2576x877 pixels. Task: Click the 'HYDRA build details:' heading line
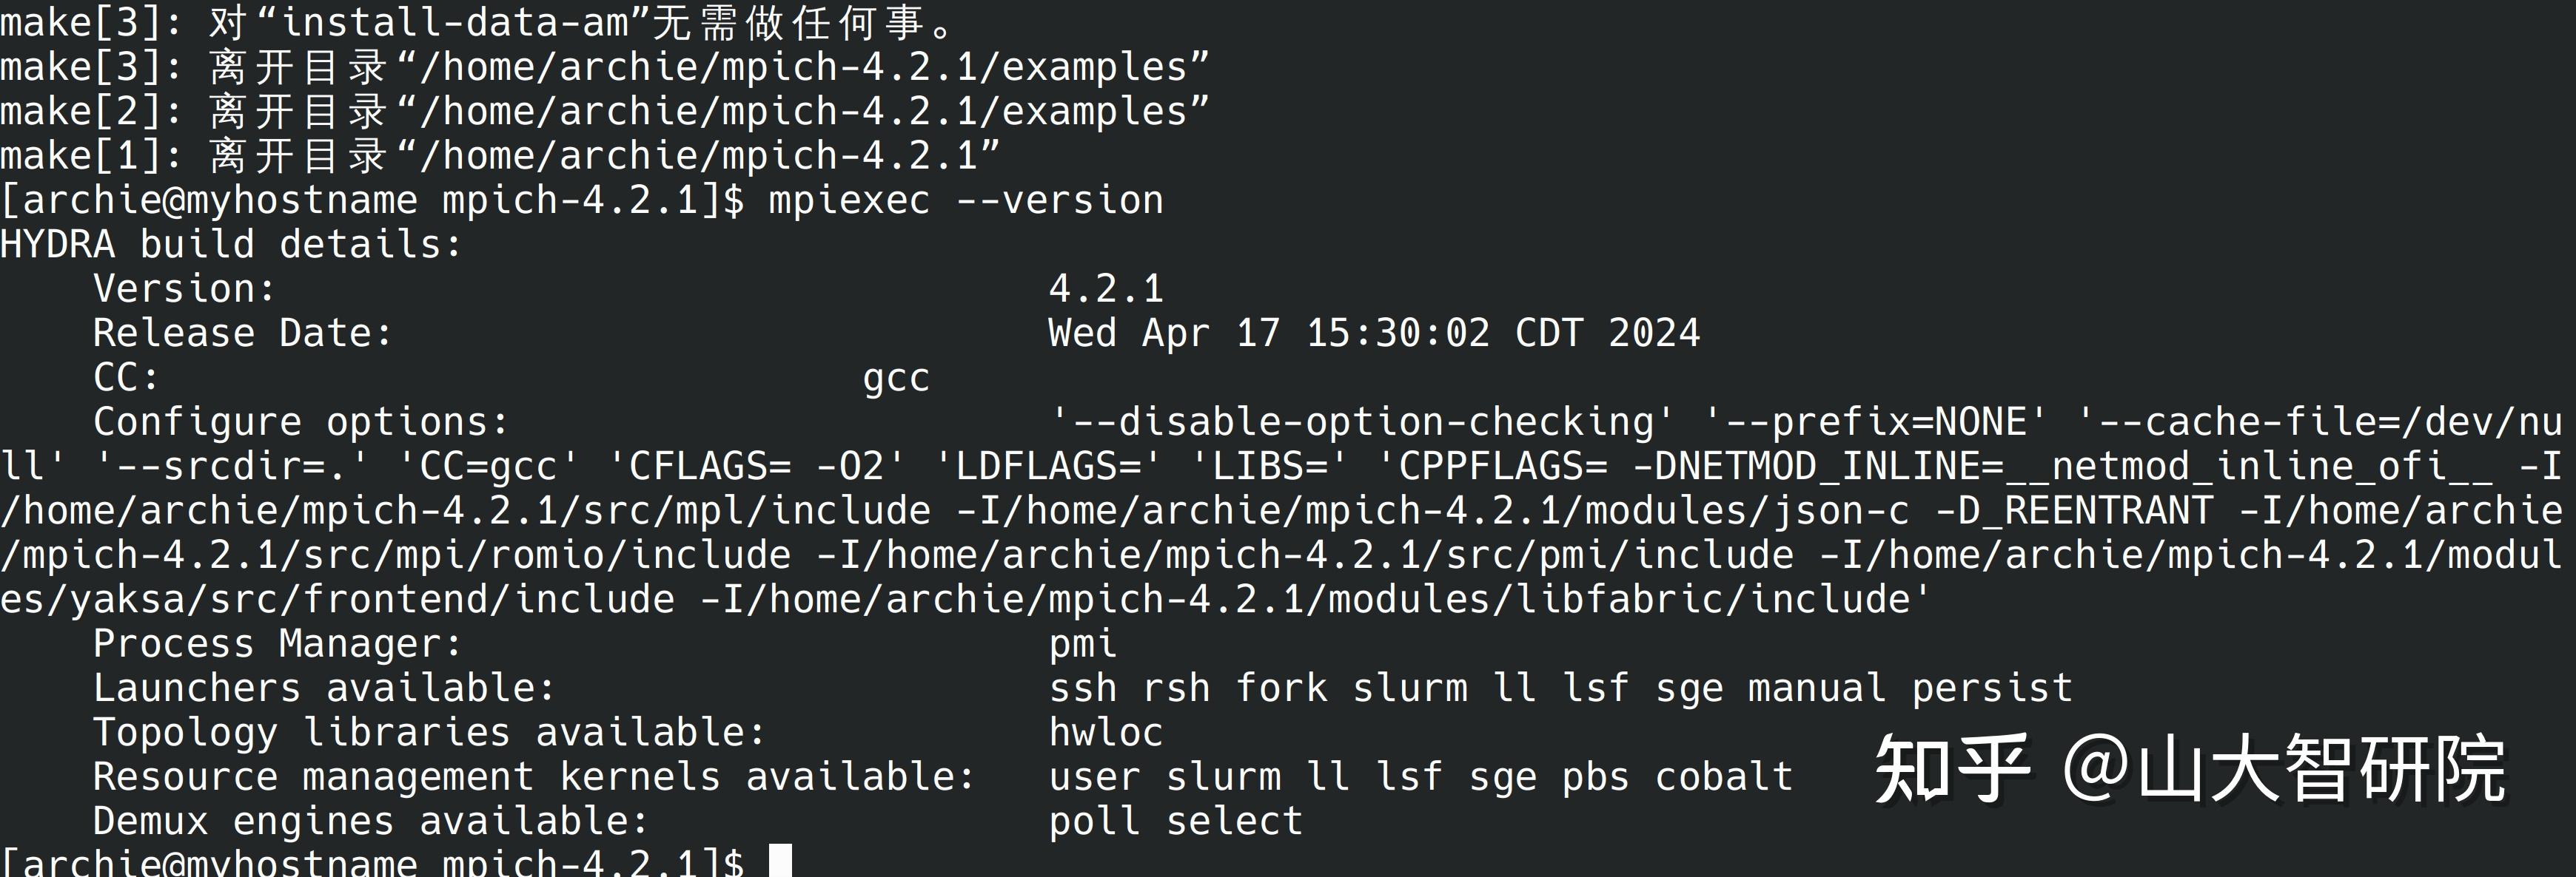231,245
